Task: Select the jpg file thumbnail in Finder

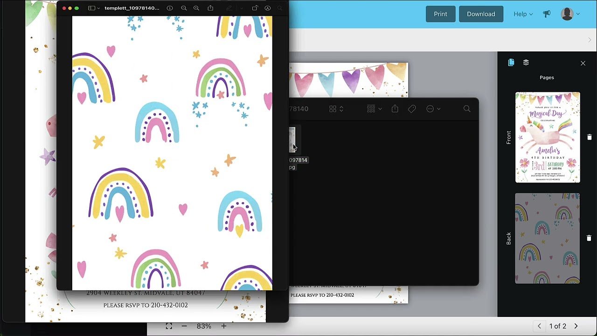Action: pos(292,140)
